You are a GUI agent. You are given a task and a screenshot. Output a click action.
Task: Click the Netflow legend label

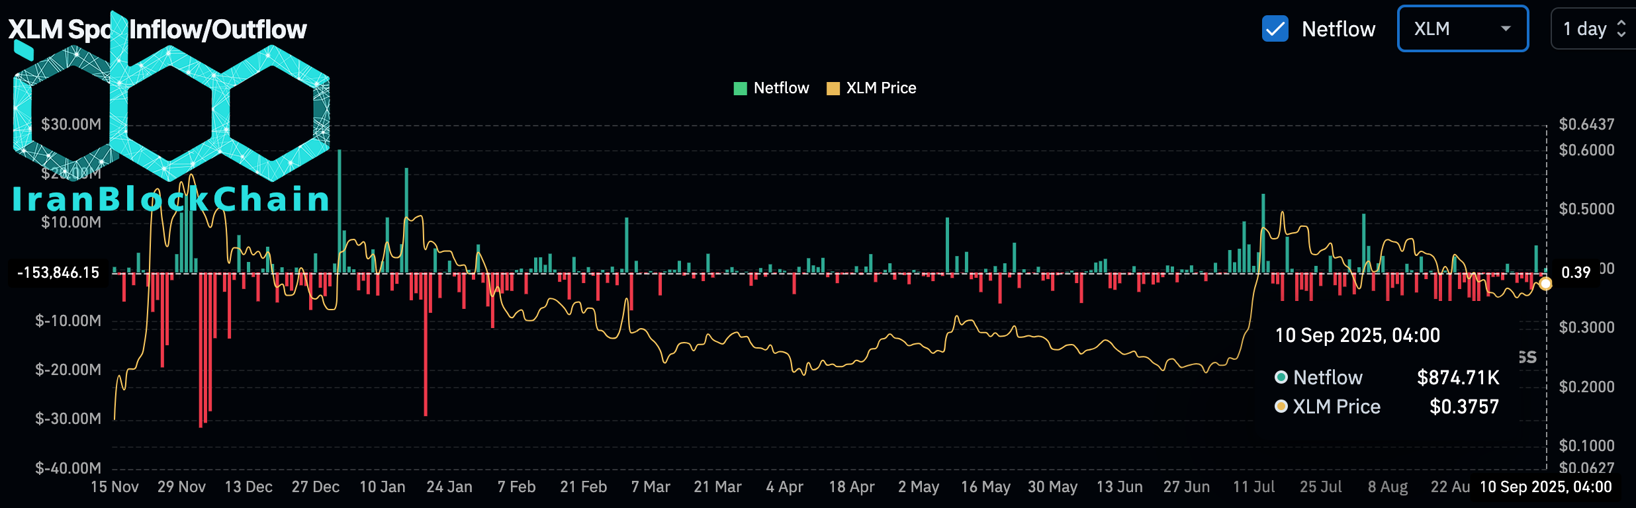coord(781,88)
